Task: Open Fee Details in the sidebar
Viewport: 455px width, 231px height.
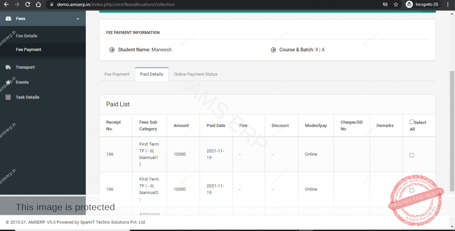Action: point(26,36)
